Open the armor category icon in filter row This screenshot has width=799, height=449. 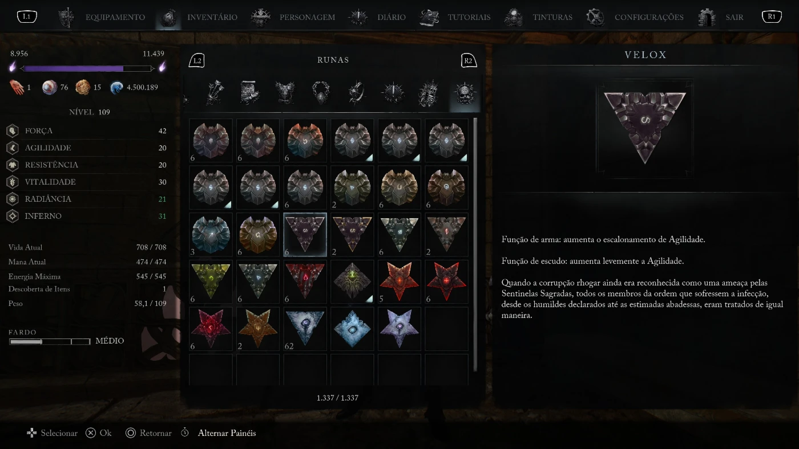pyautogui.click(x=285, y=92)
